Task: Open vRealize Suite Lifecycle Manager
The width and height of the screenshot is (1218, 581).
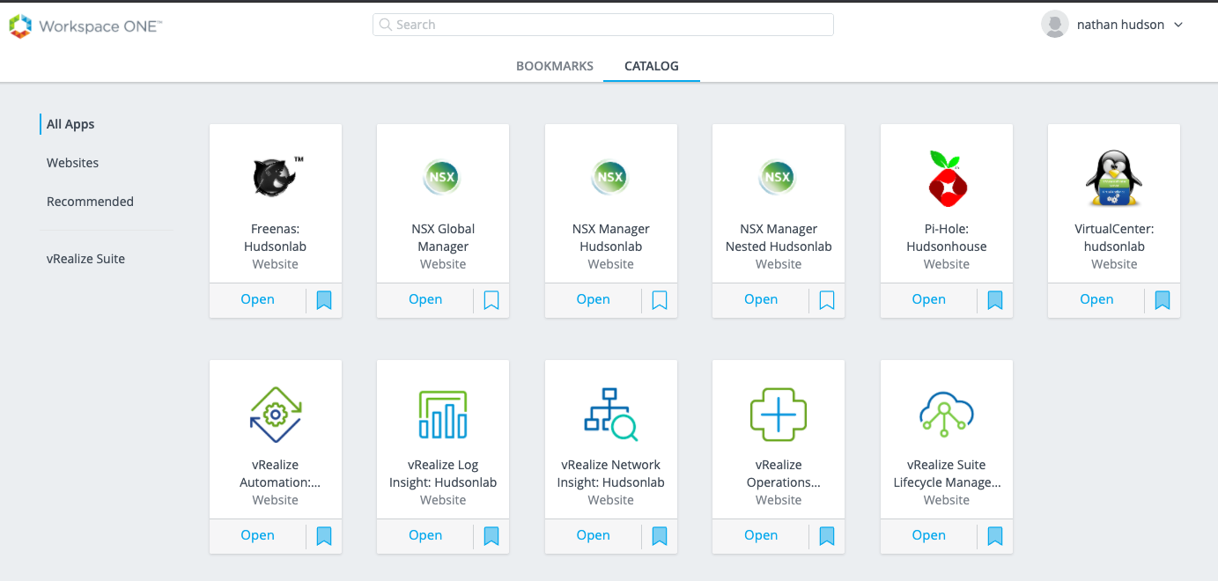Action: [929, 535]
